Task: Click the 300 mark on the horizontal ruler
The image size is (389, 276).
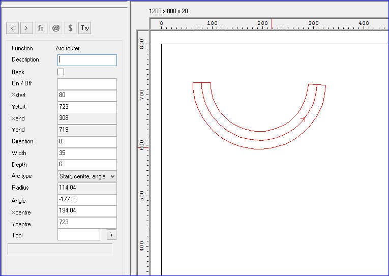Action: (313, 23)
